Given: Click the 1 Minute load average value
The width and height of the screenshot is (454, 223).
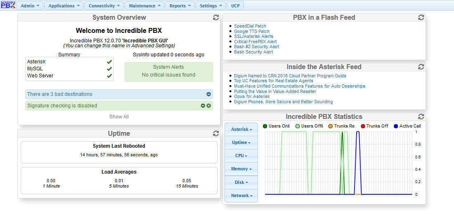Looking at the screenshot, I should click(x=51, y=181).
